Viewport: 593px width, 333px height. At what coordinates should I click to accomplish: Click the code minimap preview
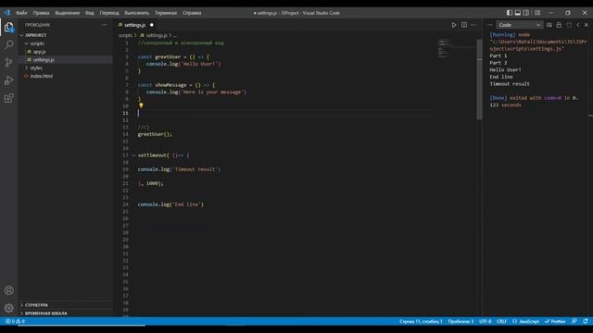coord(456,48)
